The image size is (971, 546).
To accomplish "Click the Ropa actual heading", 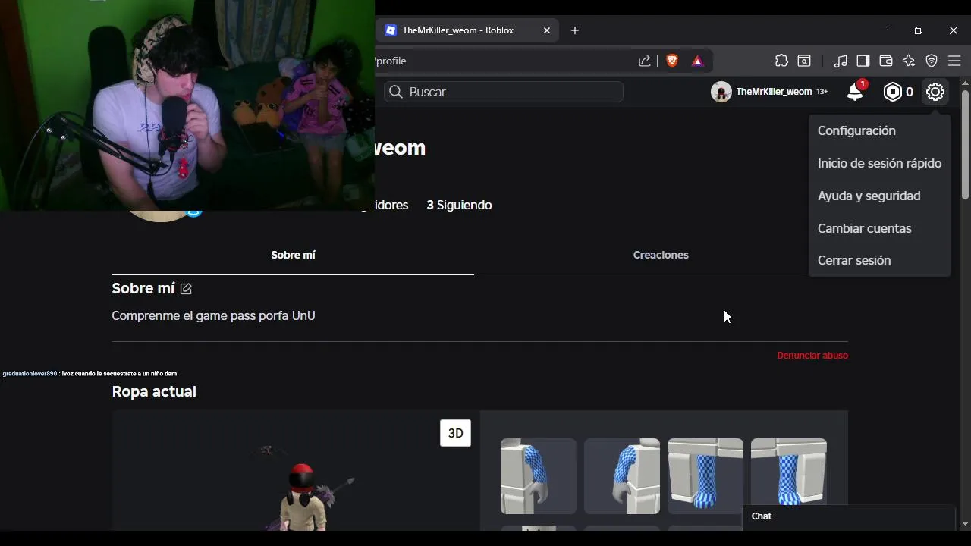I will (154, 391).
